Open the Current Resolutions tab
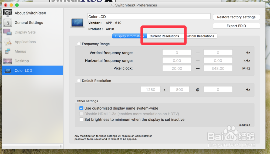 coord(164,36)
